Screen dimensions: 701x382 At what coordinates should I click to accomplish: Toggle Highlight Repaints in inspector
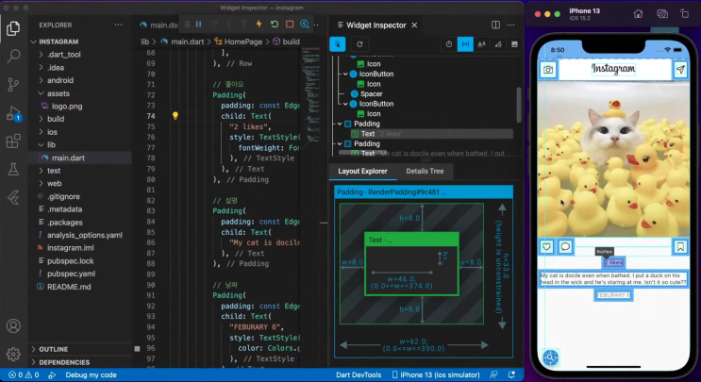[498, 44]
